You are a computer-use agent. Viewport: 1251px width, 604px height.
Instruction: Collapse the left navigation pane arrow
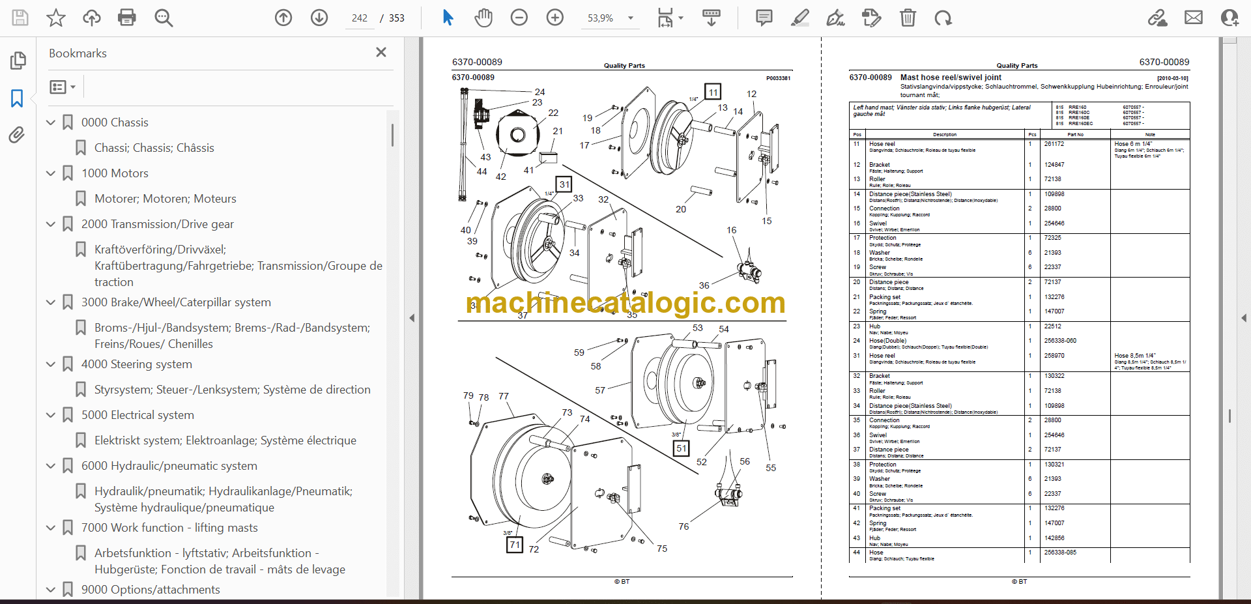tap(412, 318)
